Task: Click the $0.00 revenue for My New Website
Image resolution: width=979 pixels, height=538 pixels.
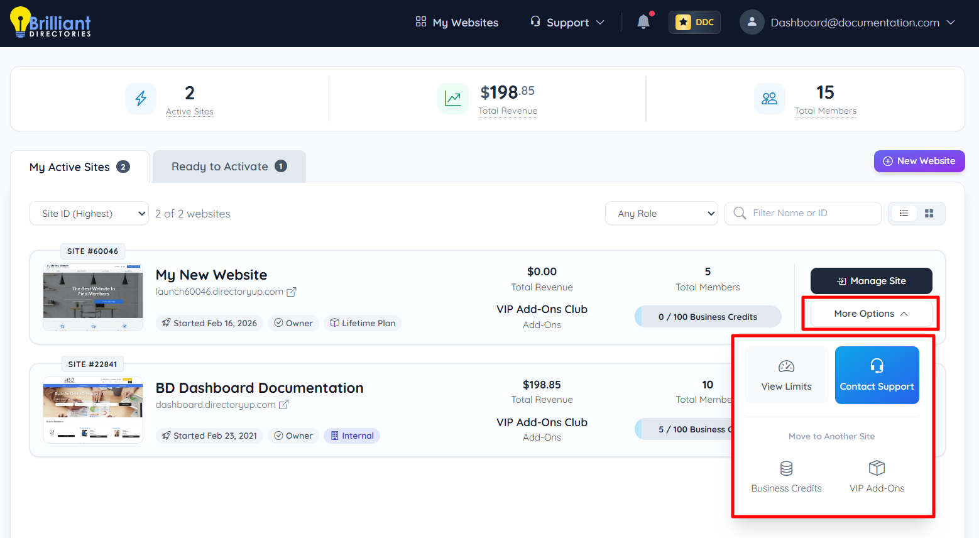Action: point(542,272)
